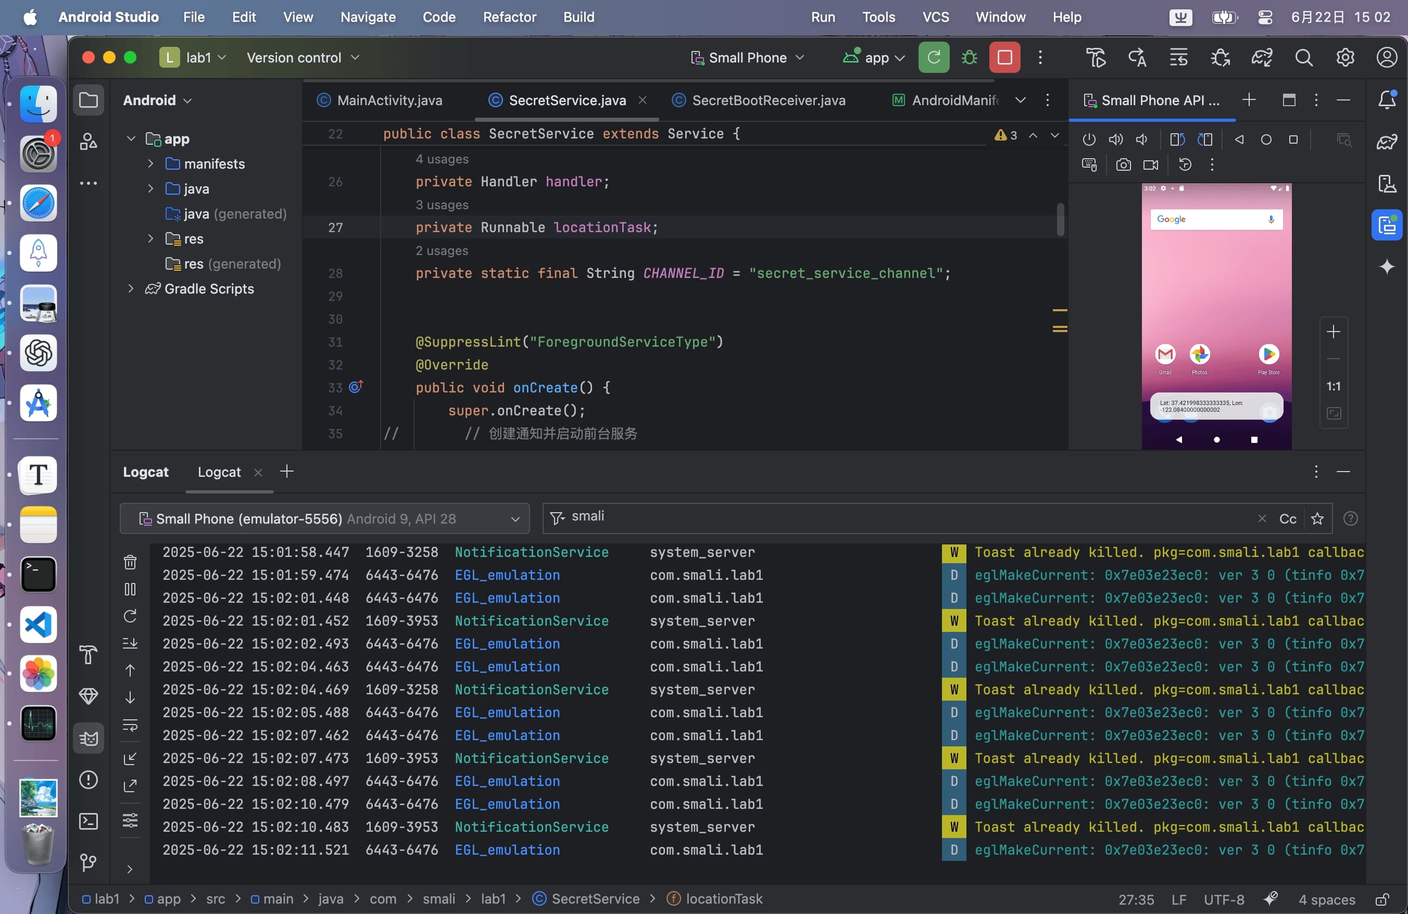Open the logcat device selector combo box
The image size is (1408, 914).
(x=324, y=518)
